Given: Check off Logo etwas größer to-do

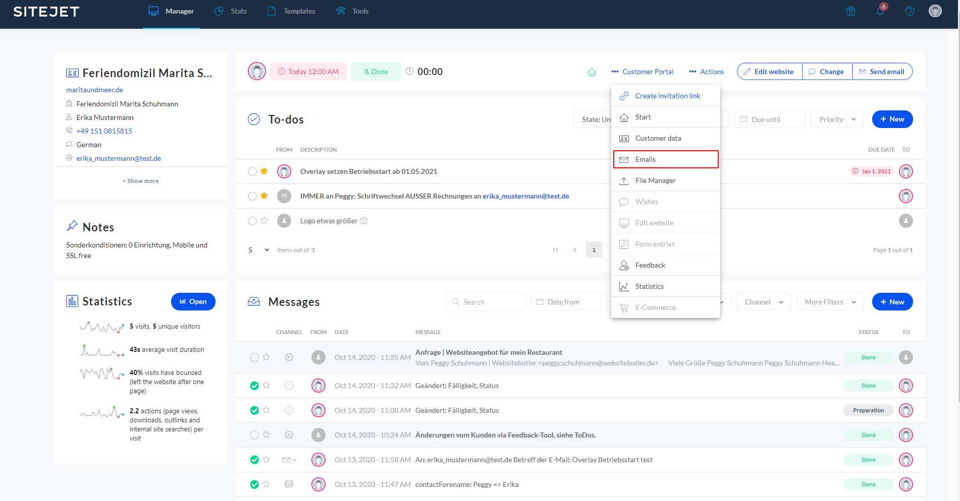Looking at the screenshot, I should [252, 221].
